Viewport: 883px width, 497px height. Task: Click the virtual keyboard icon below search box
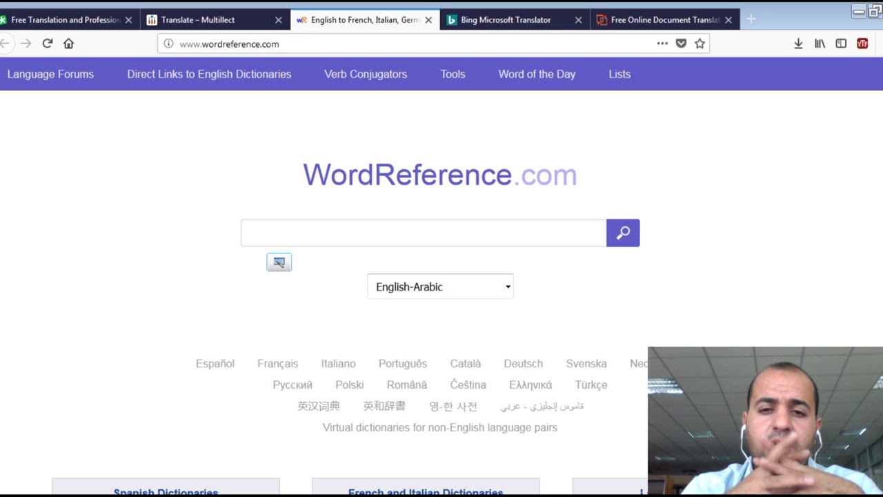tap(279, 262)
